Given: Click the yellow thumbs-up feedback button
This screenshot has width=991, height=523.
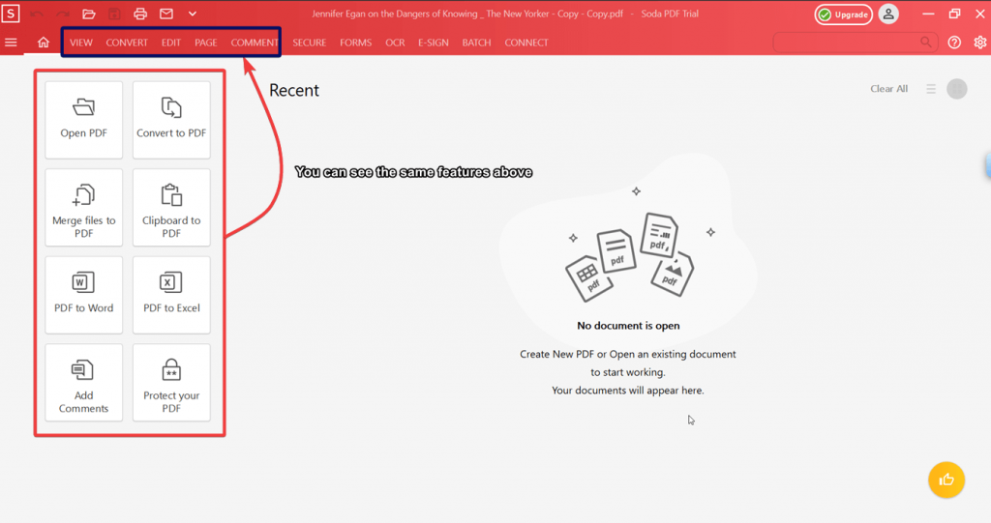Looking at the screenshot, I should coord(946,480).
